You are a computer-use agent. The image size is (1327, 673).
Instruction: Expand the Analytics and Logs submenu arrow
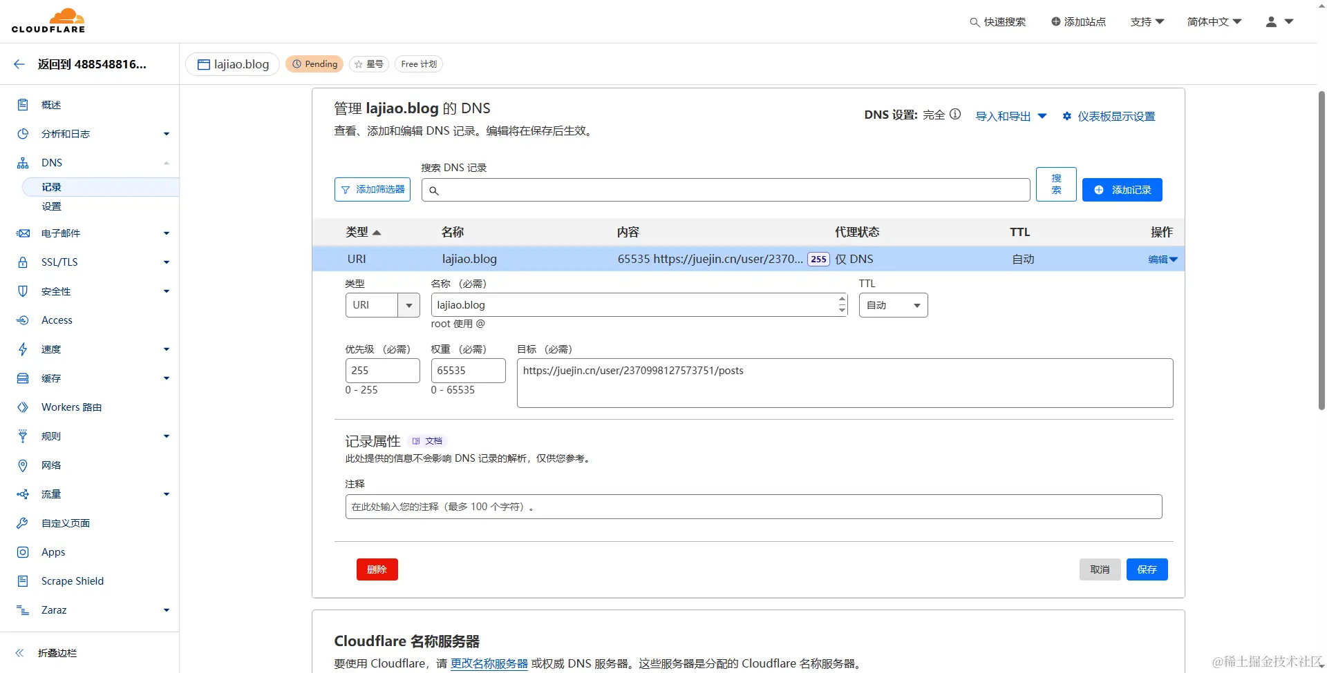click(x=167, y=134)
